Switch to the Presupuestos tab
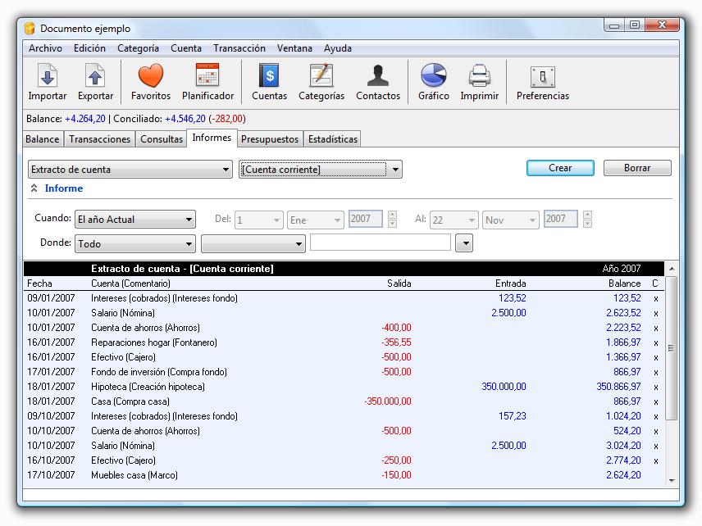Viewport: 702px width, 526px height. [270, 139]
